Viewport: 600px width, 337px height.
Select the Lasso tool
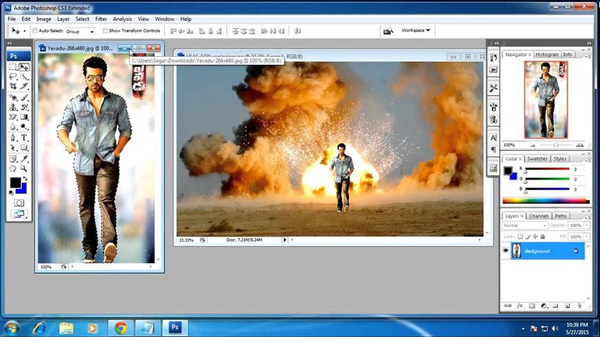coord(13,76)
